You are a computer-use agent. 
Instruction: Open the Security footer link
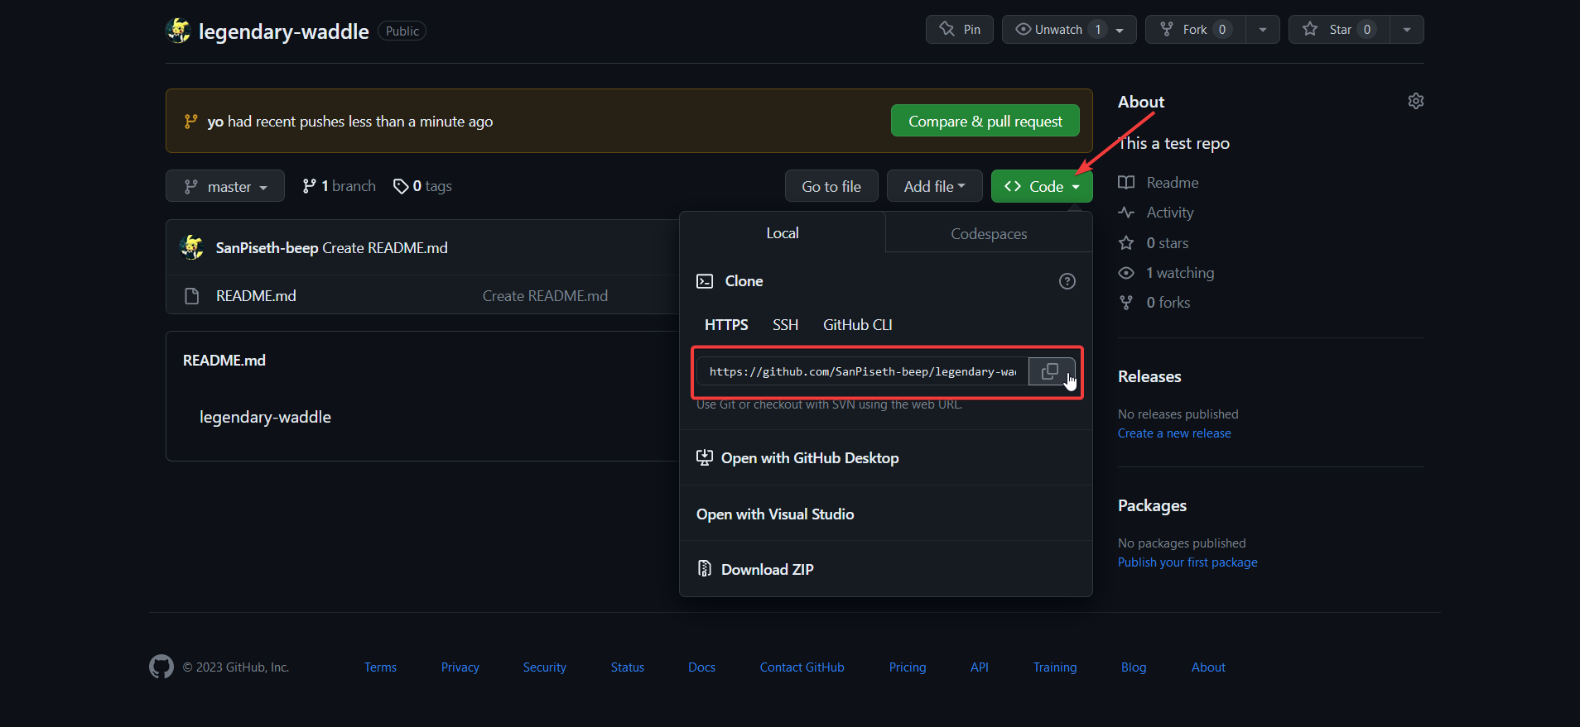(545, 667)
